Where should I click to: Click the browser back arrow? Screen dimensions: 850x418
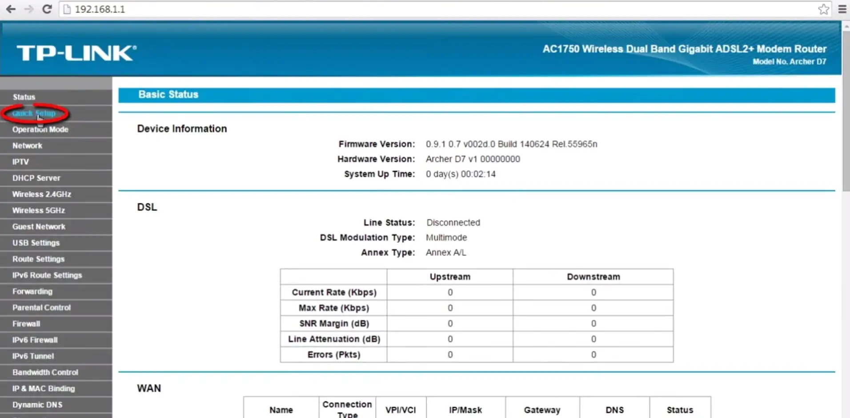tap(10, 9)
